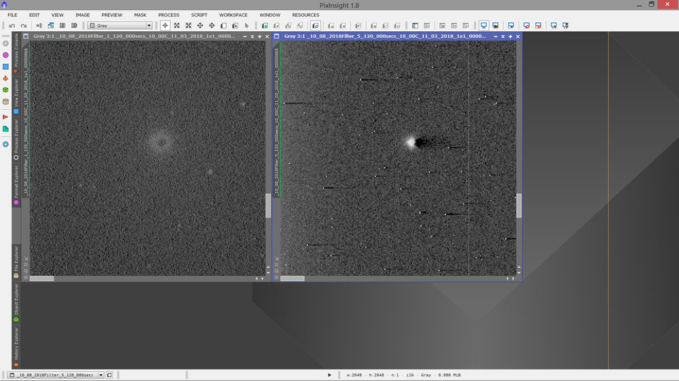679x381 pixels.
Task: Select the Zoom In mode tool
Action: click(x=177, y=26)
